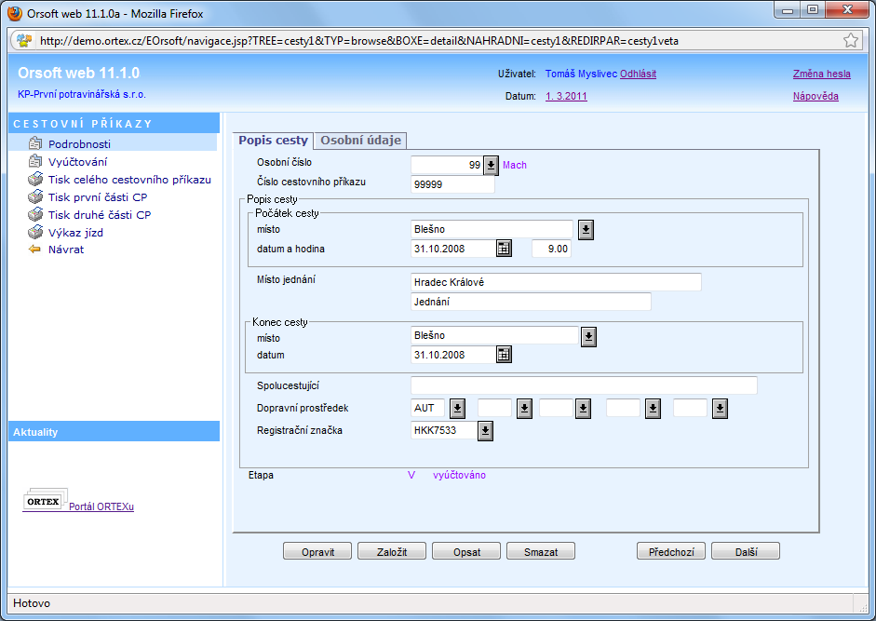Image resolution: width=876 pixels, height=621 pixels.
Task: Select the Popis cesty tab
Action: [273, 141]
